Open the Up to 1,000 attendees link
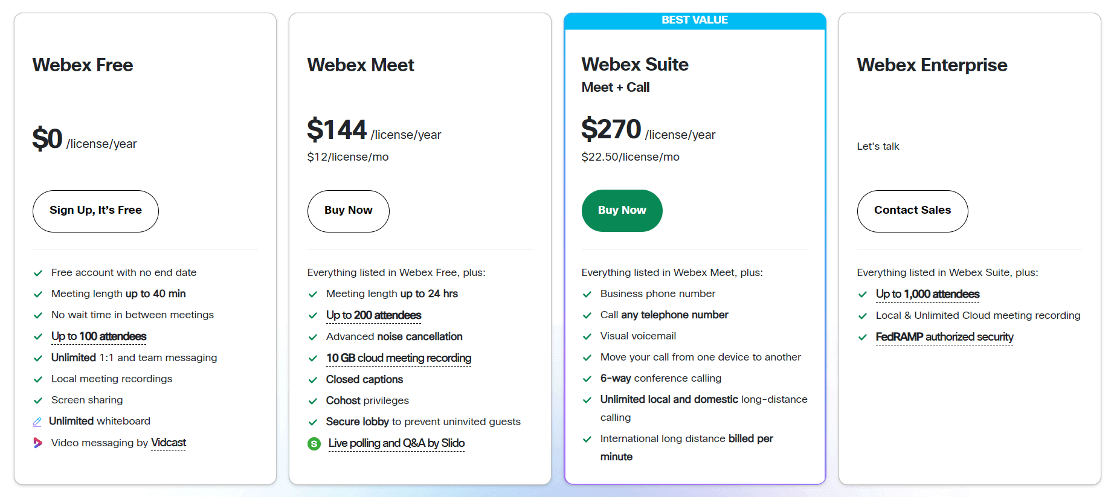 pyautogui.click(x=927, y=294)
